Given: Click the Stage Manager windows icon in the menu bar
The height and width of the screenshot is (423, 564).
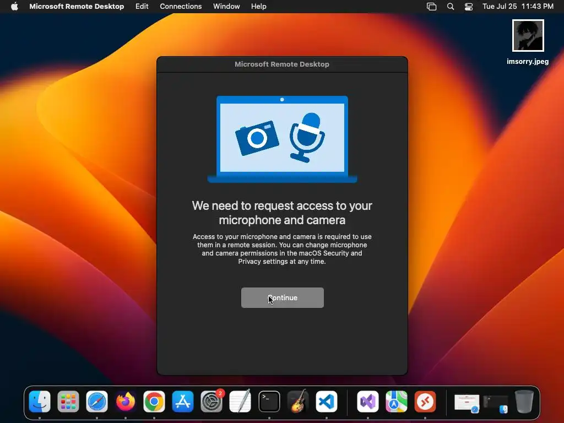Looking at the screenshot, I should (x=431, y=6).
